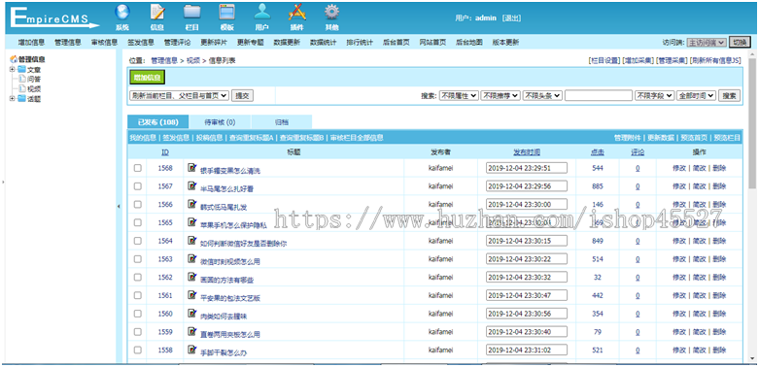759x367 pixels.
Task: Click the search keyword input field
Action: coord(599,96)
